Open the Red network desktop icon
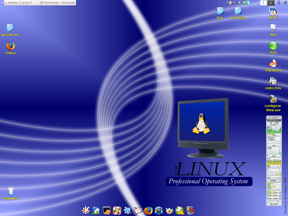 tap(273, 30)
